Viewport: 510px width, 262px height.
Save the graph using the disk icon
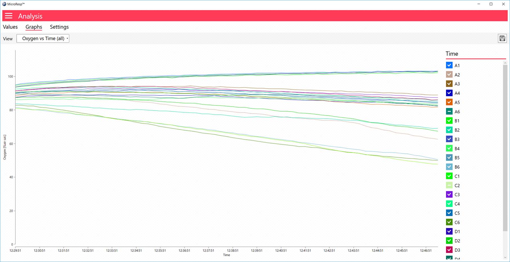[502, 39]
